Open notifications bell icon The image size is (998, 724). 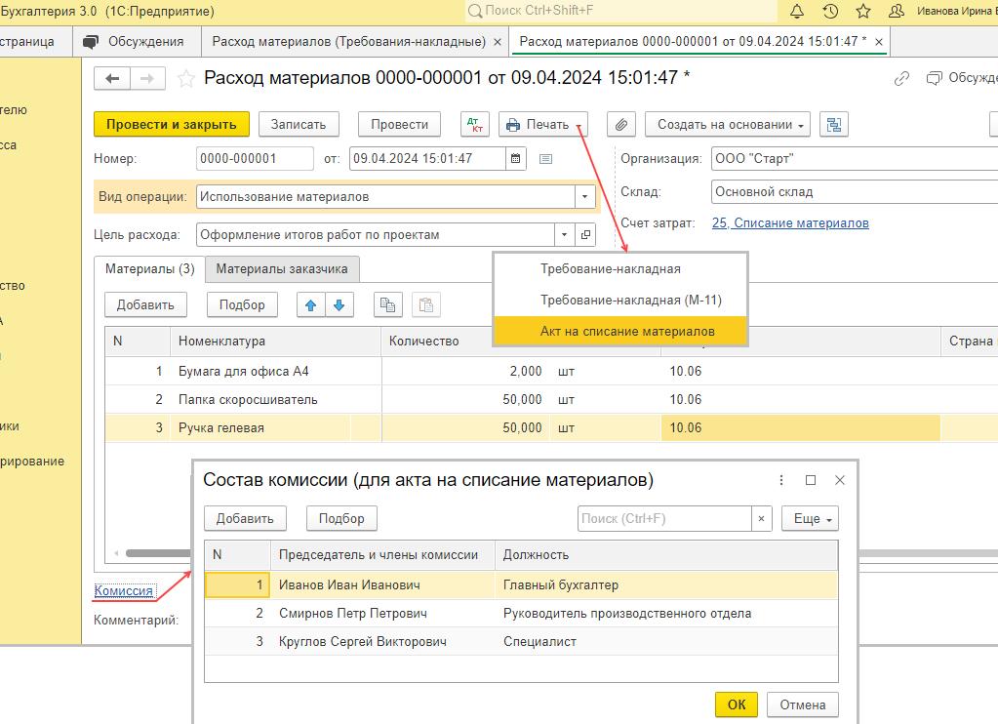(796, 11)
